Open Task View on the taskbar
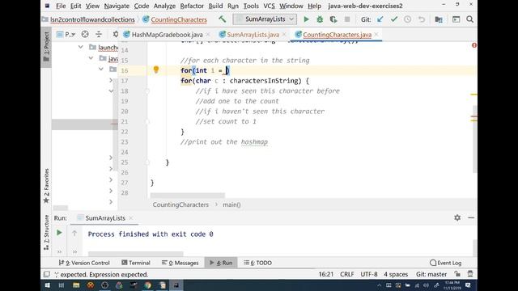 click(x=62, y=285)
